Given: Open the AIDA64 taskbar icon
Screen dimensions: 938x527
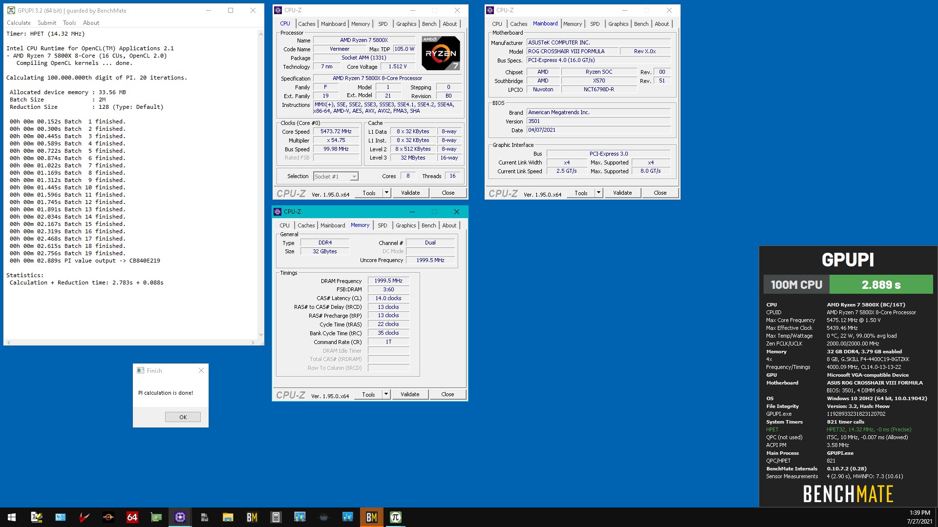Looking at the screenshot, I should coord(132,517).
